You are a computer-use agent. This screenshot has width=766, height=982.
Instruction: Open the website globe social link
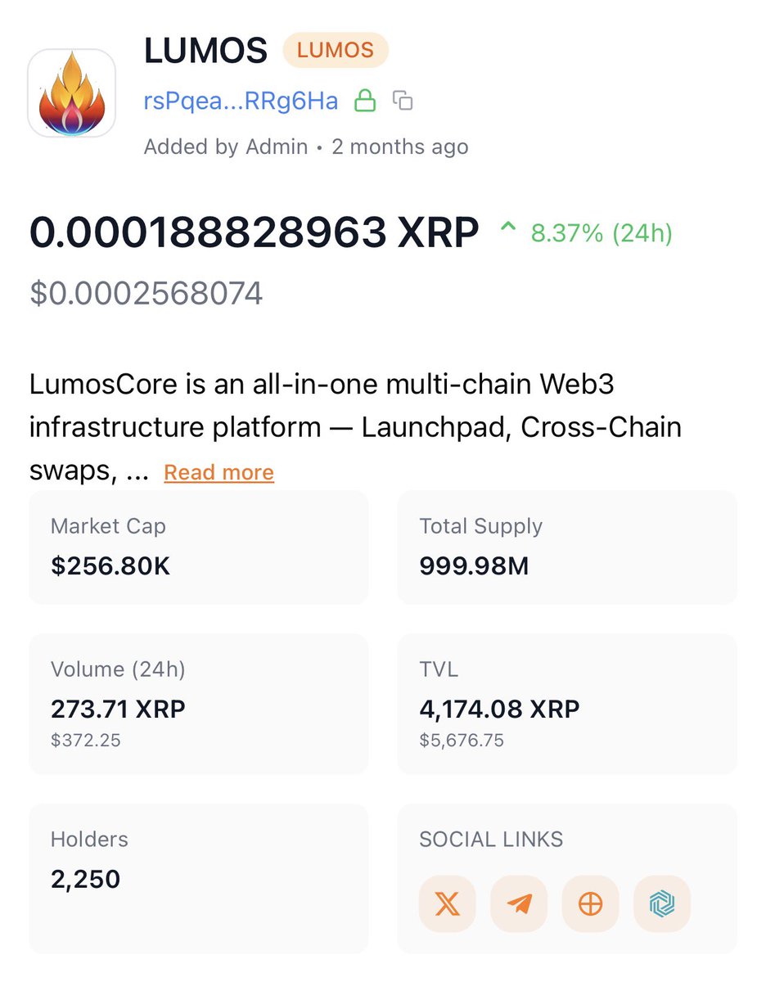point(591,904)
